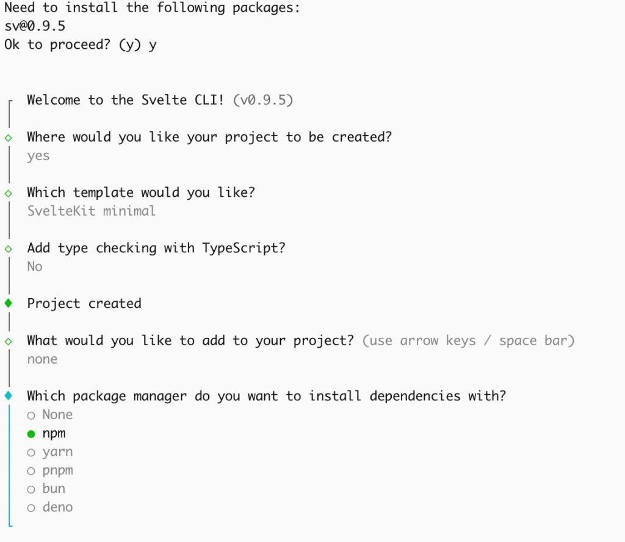Image resolution: width=625 pixels, height=542 pixels.
Task: Click the diamond beside the add-to-project question
Action: pyautogui.click(x=9, y=341)
